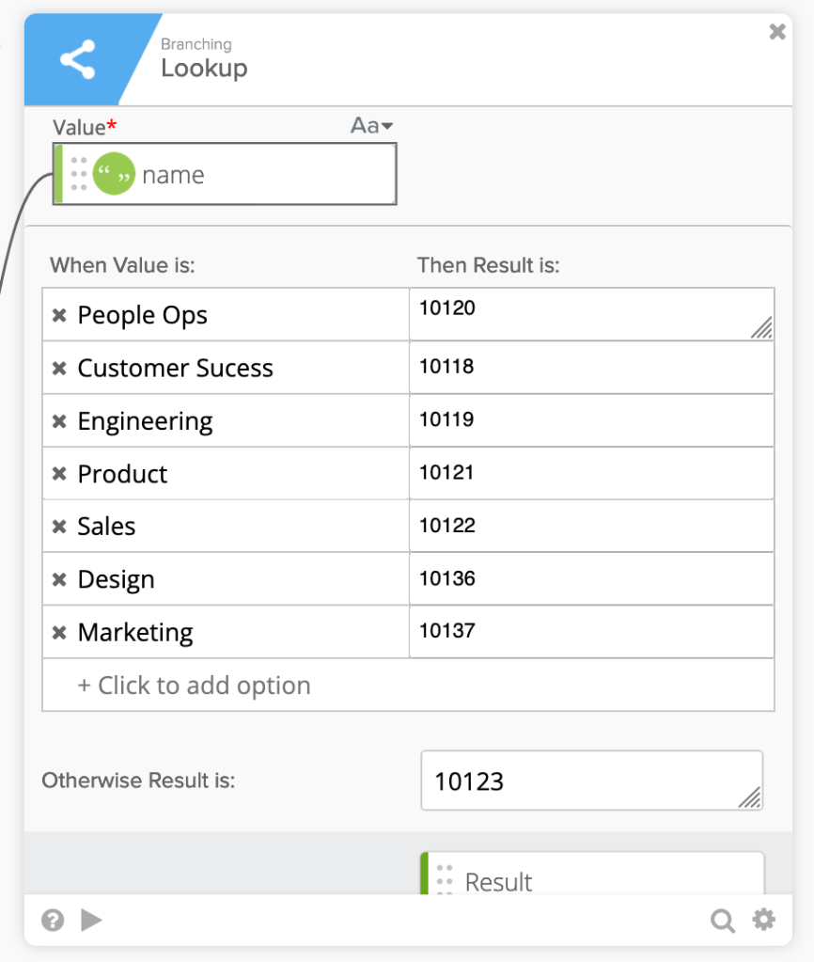Screen dimensions: 814x962
Task: Click the help question mark icon
Action: pos(54,920)
